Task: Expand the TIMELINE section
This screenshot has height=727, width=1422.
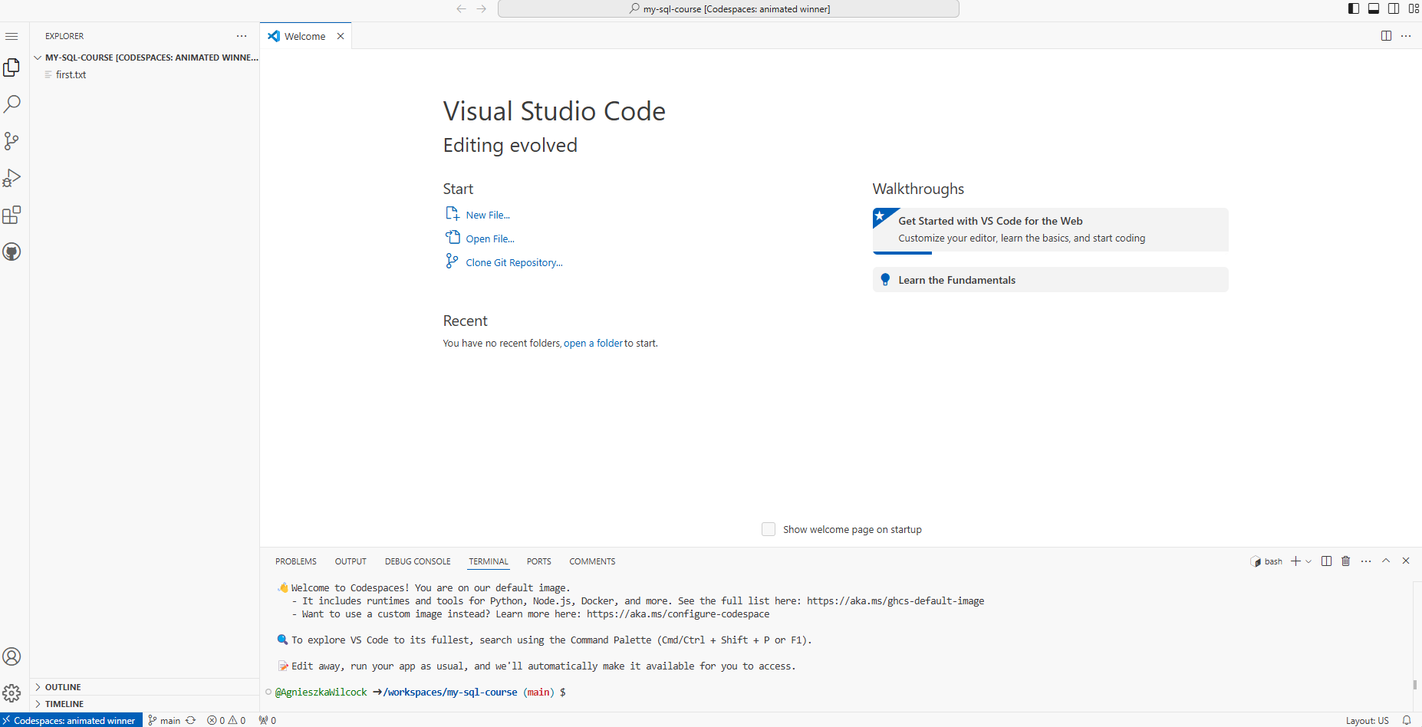Action: coord(145,704)
